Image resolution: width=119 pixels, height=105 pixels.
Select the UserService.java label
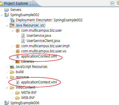pyautogui.click(x=39, y=36)
